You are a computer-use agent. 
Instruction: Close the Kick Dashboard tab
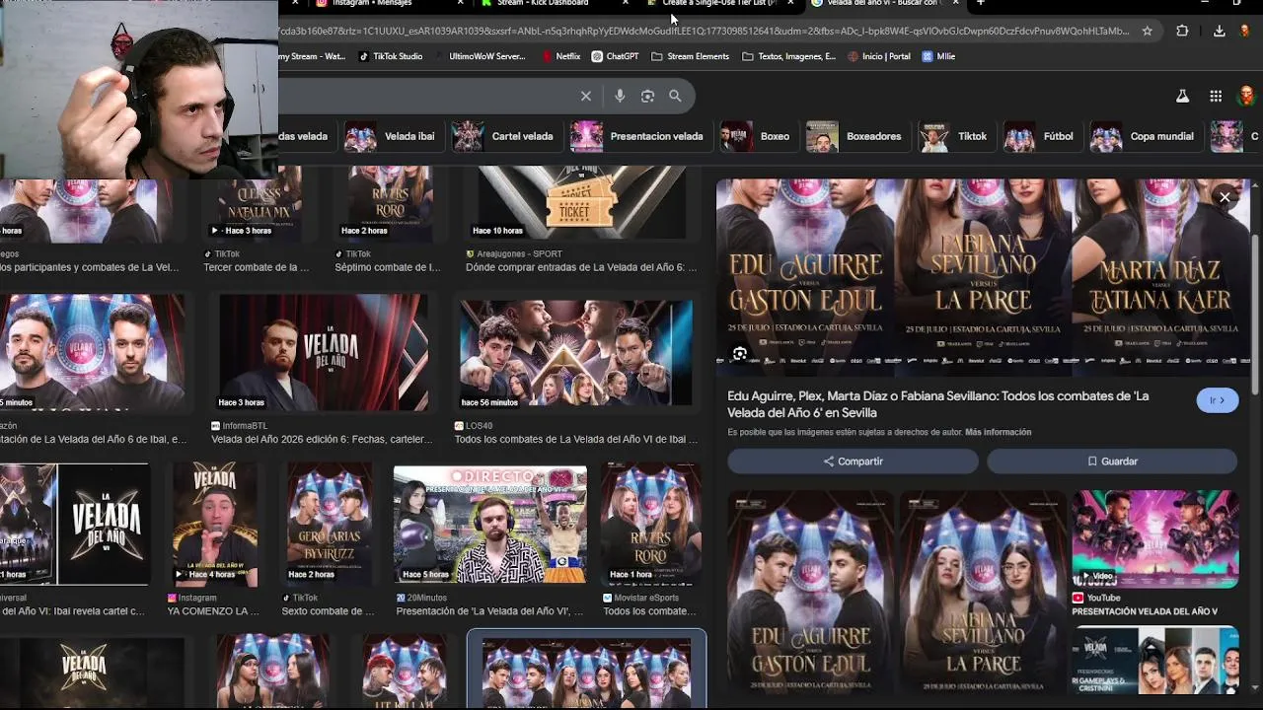626,3
